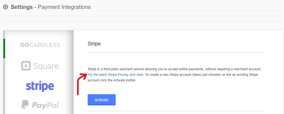Activate the Stripe integration
Viewport: 284px width, 114px height.
102,100
